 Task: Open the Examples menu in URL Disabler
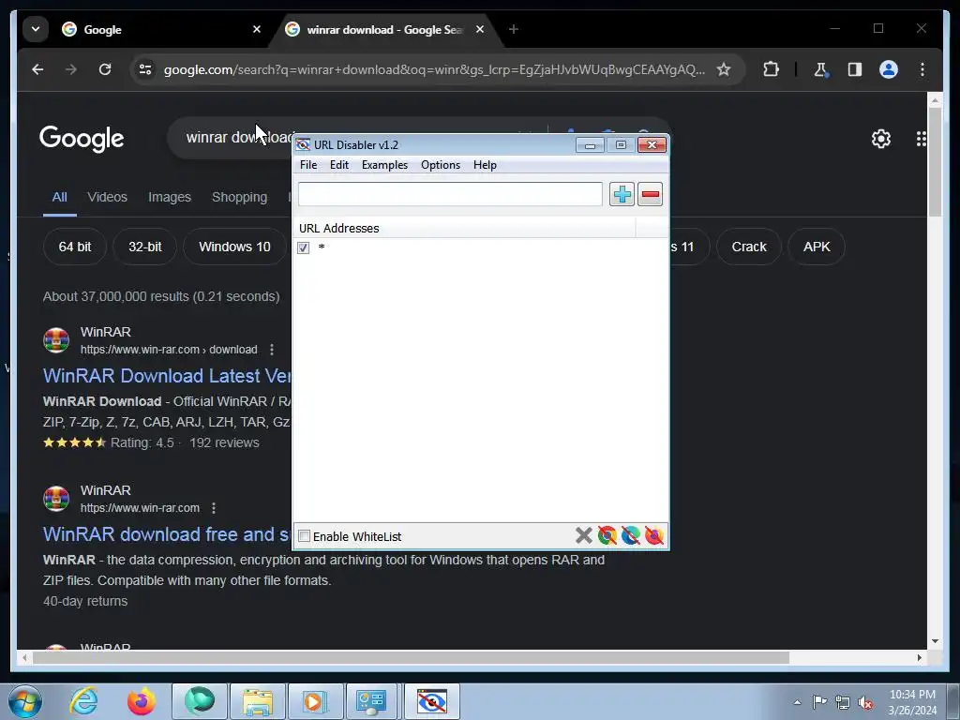(384, 165)
